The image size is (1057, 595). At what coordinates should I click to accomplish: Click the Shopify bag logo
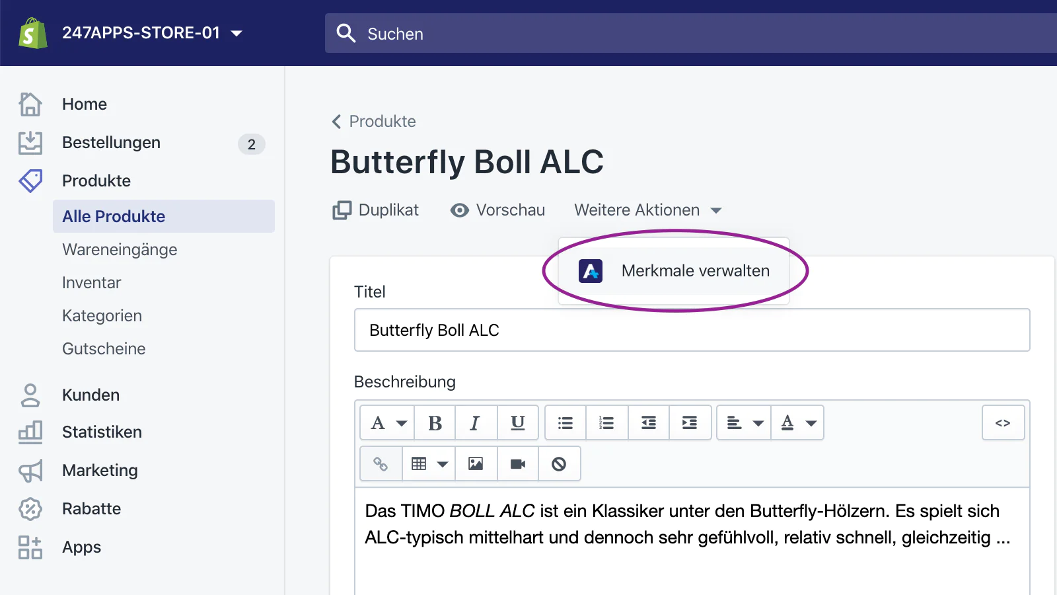(x=33, y=33)
